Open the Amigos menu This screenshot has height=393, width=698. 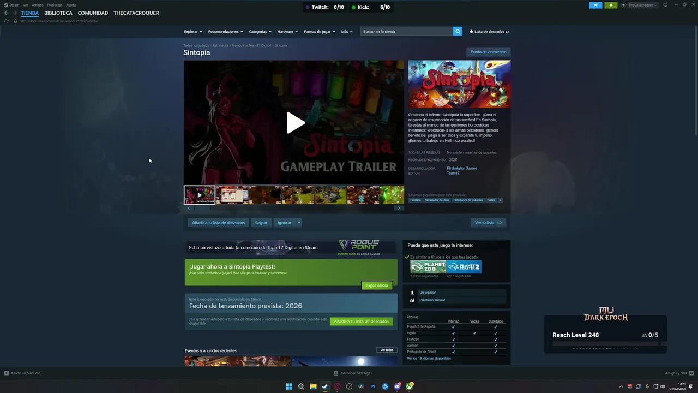pos(38,5)
